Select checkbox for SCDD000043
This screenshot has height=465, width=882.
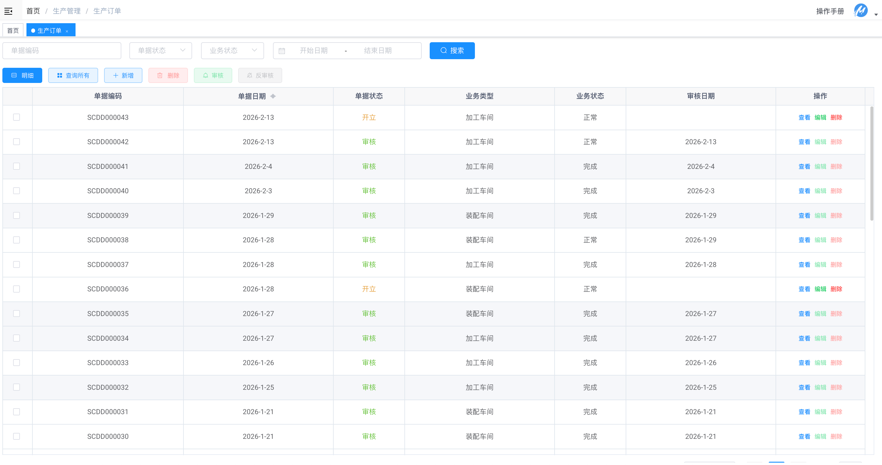tap(16, 117)
